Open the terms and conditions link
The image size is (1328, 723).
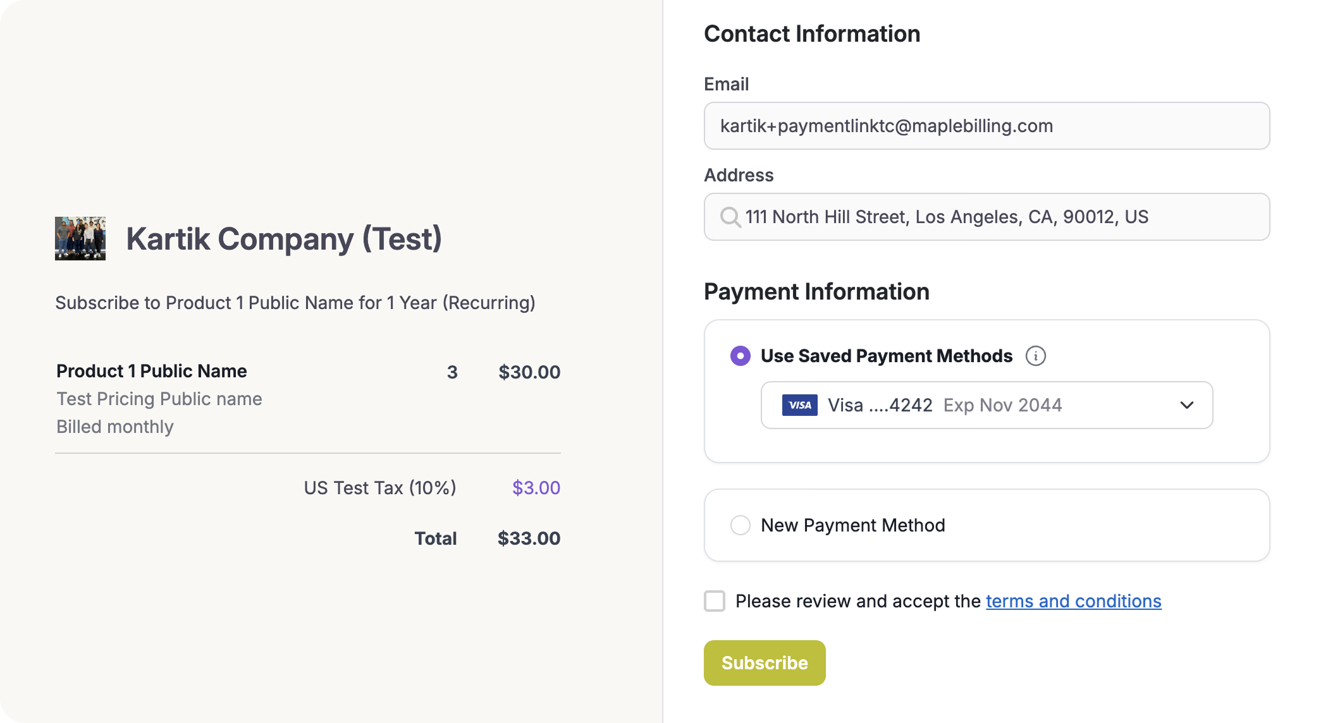[1073, 601]
